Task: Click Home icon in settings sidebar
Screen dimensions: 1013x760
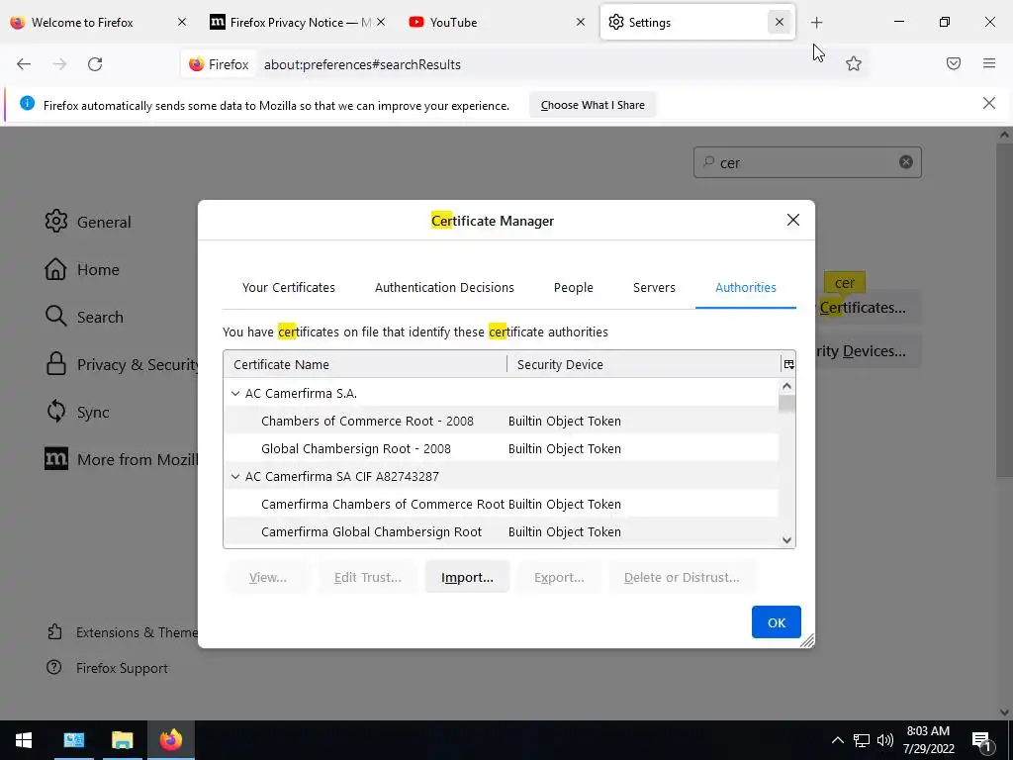Action: tap(55, 269)
